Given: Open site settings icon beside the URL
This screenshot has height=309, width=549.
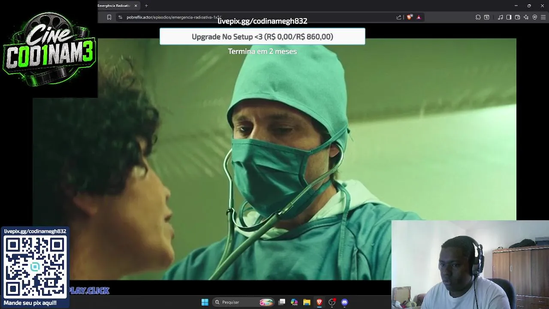Looking at the screenshot, I should [x=120, y=17].
